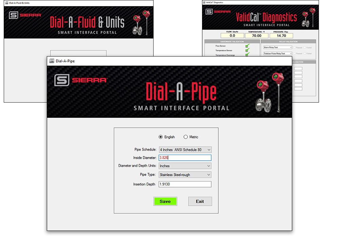
Task: Click the FLOW value 0.0 readout
Action: tap(232, 36)
